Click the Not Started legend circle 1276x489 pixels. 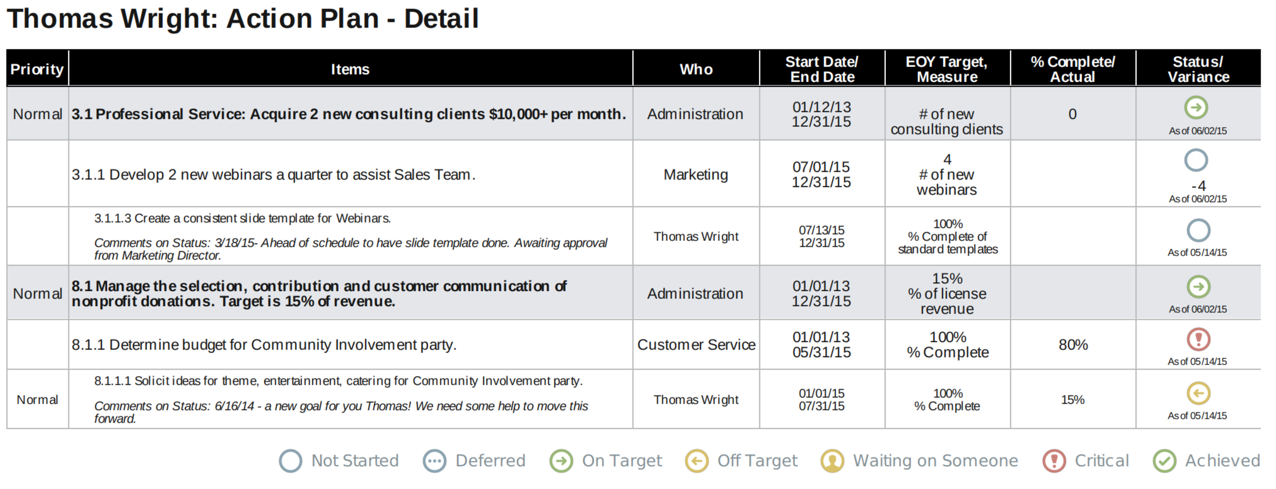pos(290,461)
